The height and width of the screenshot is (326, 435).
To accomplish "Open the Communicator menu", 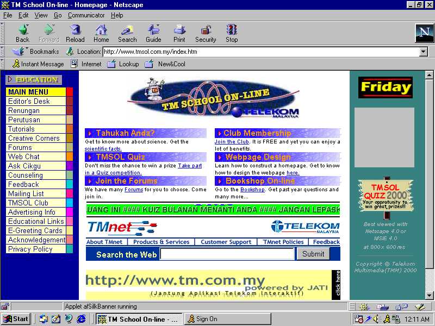I will pos(86,15).
